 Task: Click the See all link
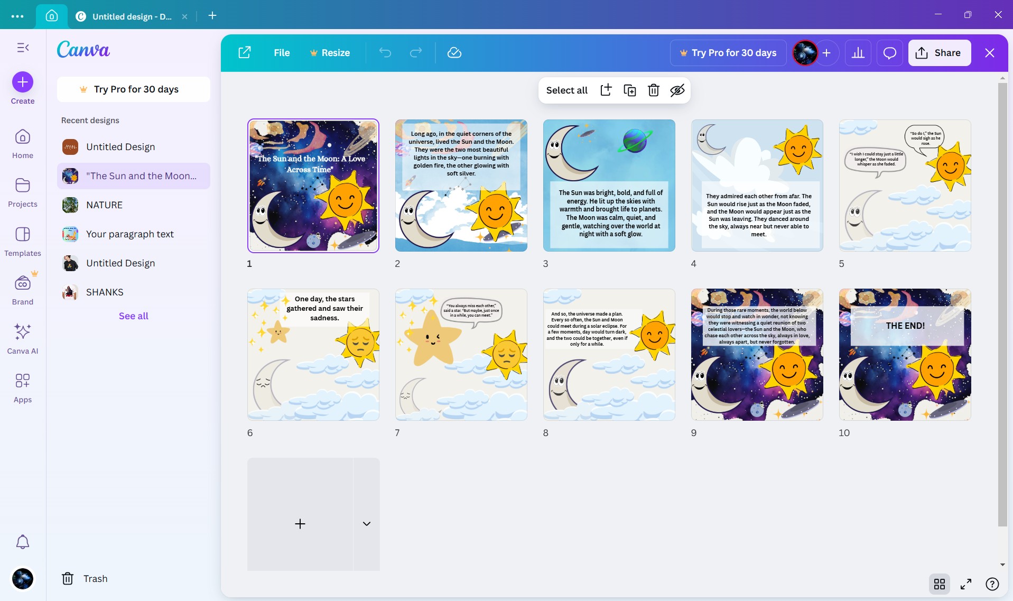point(134,316)
